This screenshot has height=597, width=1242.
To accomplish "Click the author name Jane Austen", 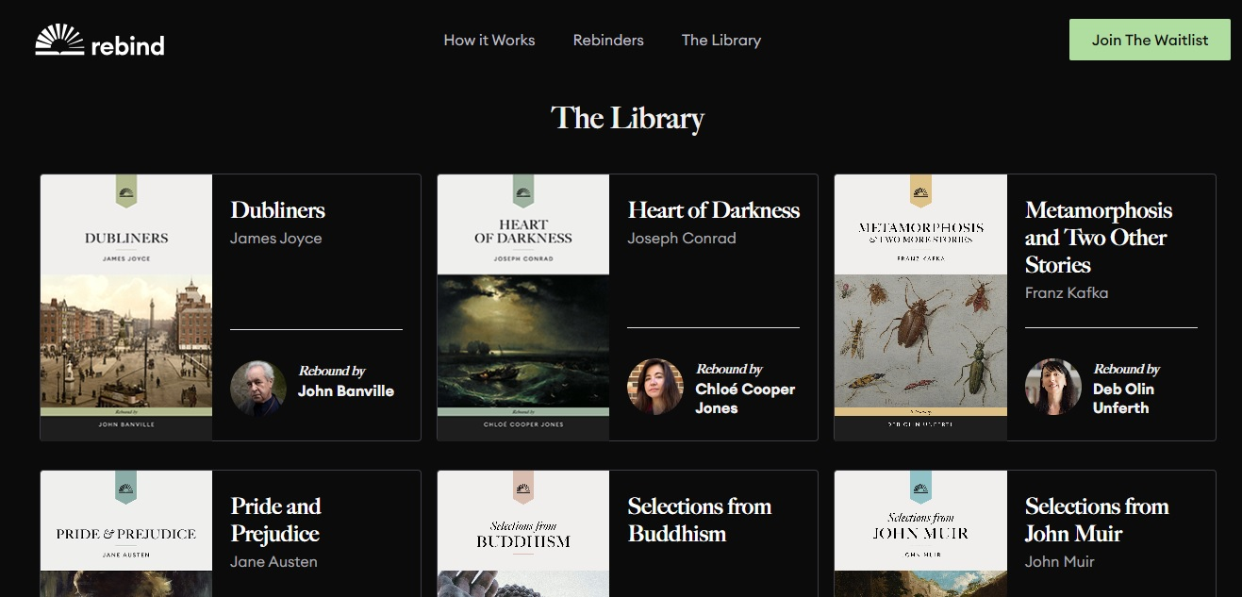I will [x=274, y=562].
